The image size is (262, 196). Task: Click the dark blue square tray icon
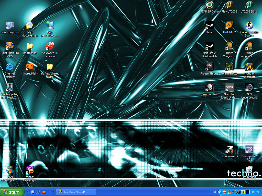[247, 192]
